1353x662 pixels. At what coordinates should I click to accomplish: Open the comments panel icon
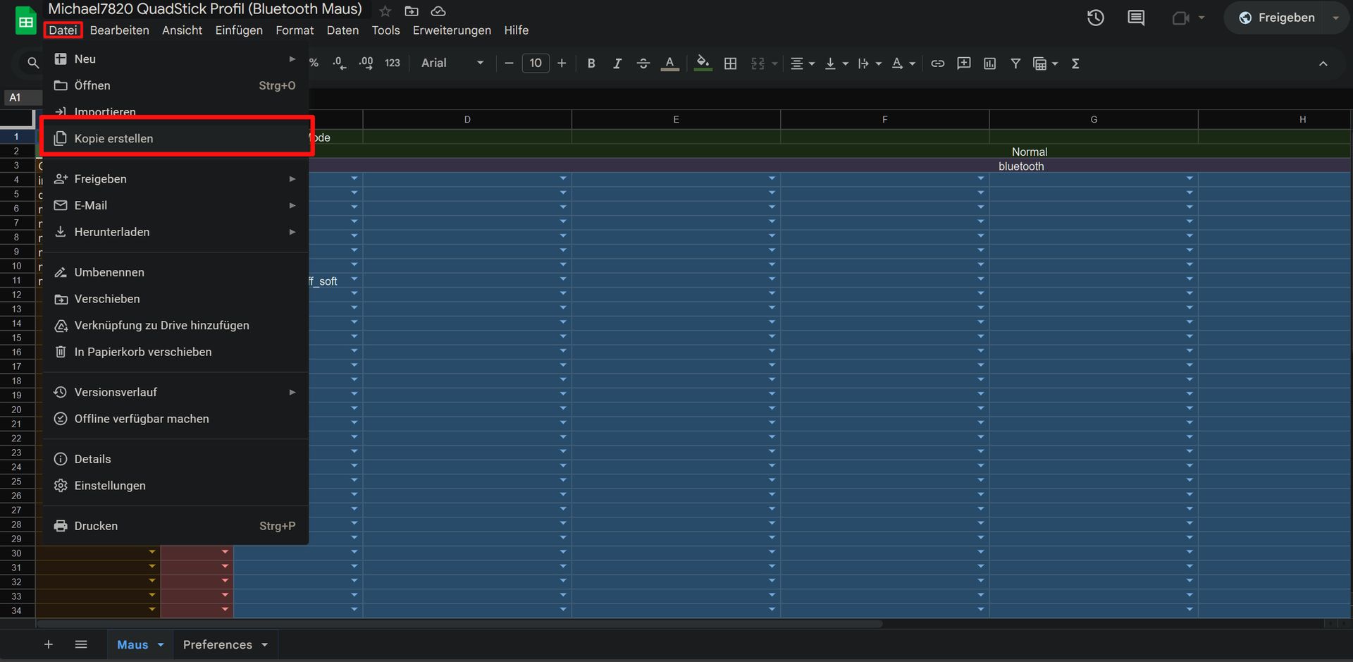tap(1136, 18)
